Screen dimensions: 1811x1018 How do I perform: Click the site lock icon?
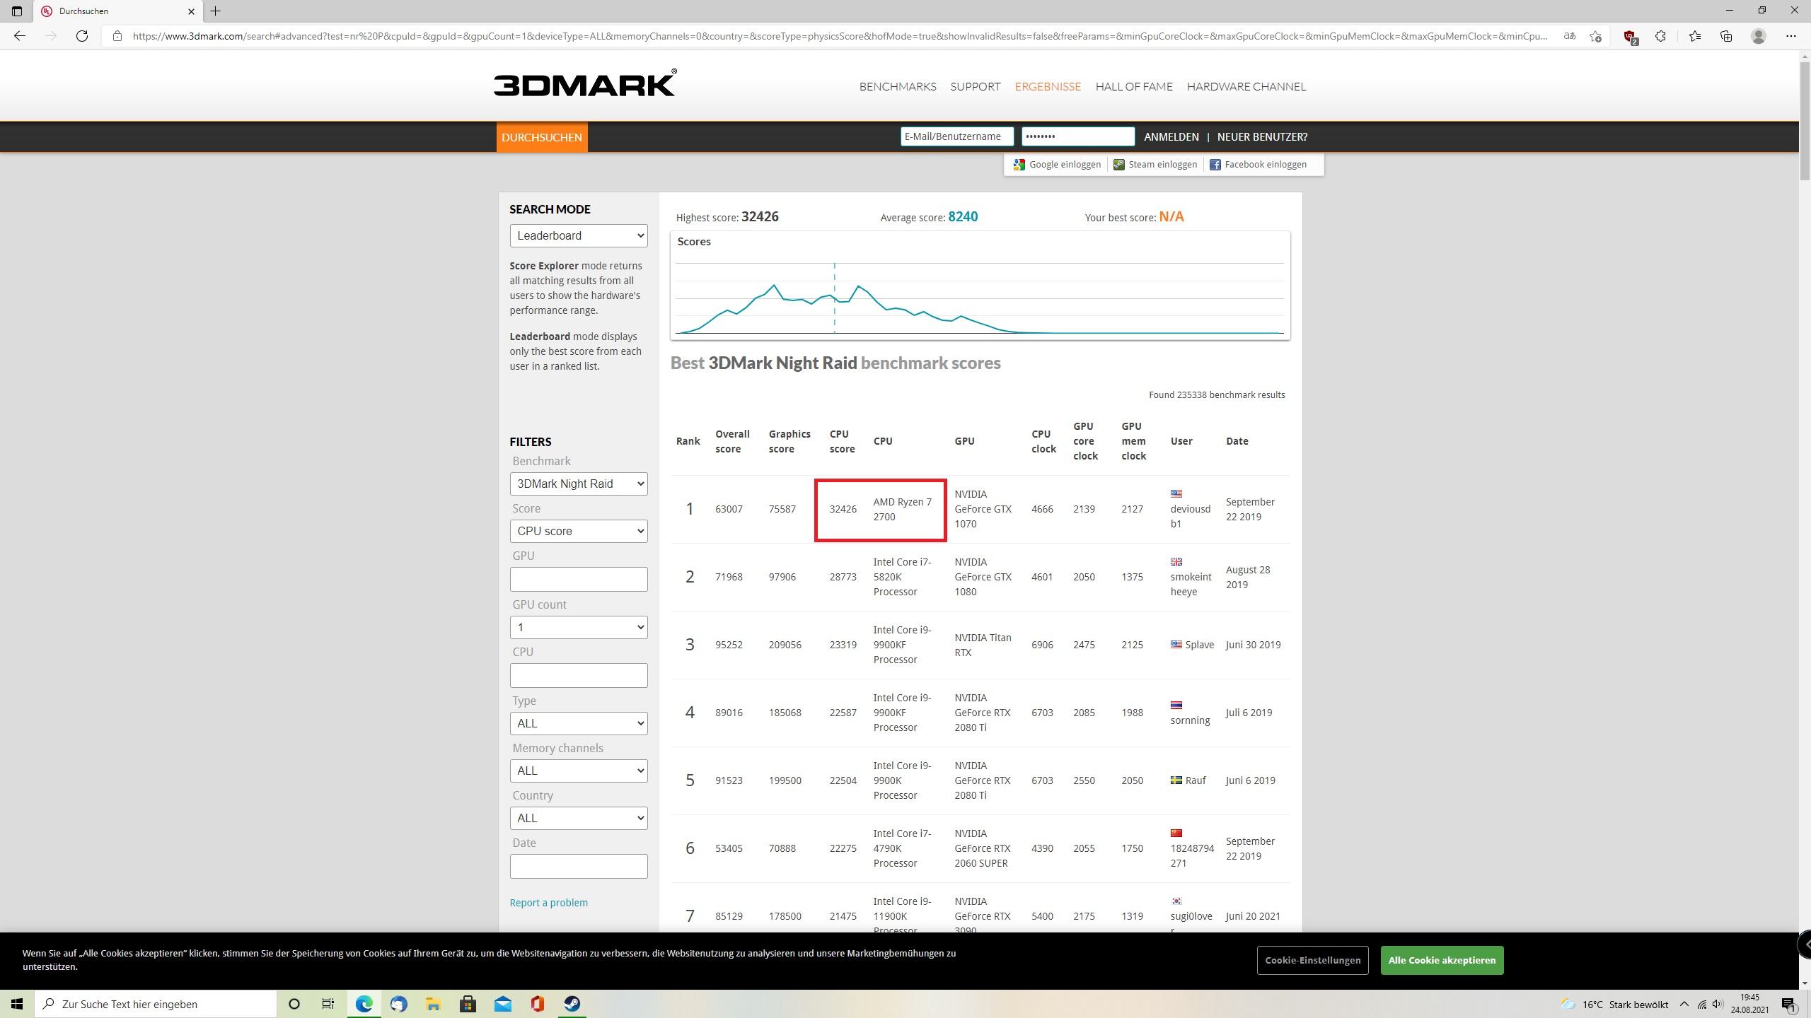coord(117,36)
